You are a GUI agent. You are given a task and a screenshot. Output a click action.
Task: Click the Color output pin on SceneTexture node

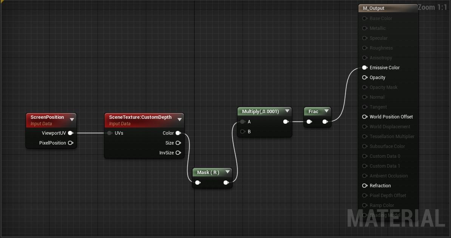pos(178,133)
